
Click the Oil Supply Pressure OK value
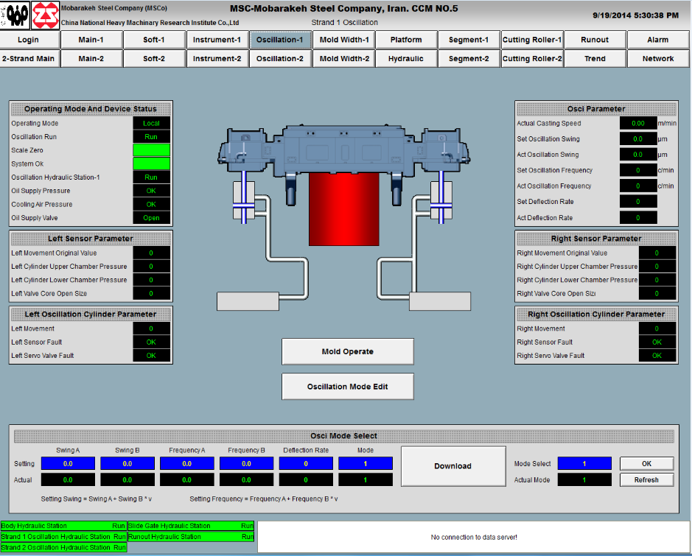[151, 191]
